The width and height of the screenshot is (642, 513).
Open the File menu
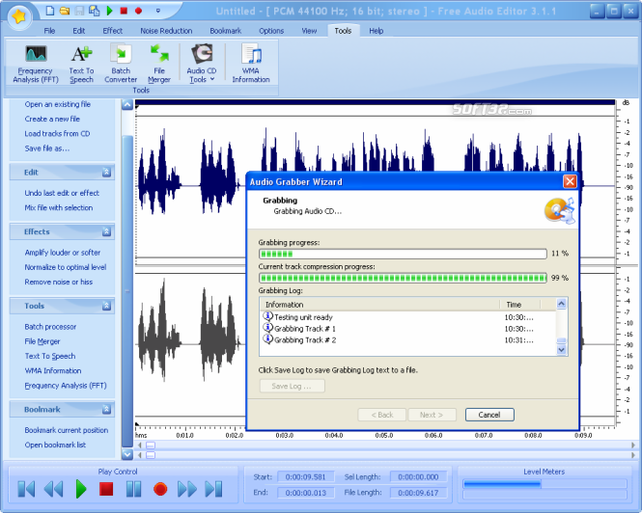[49, 31]
